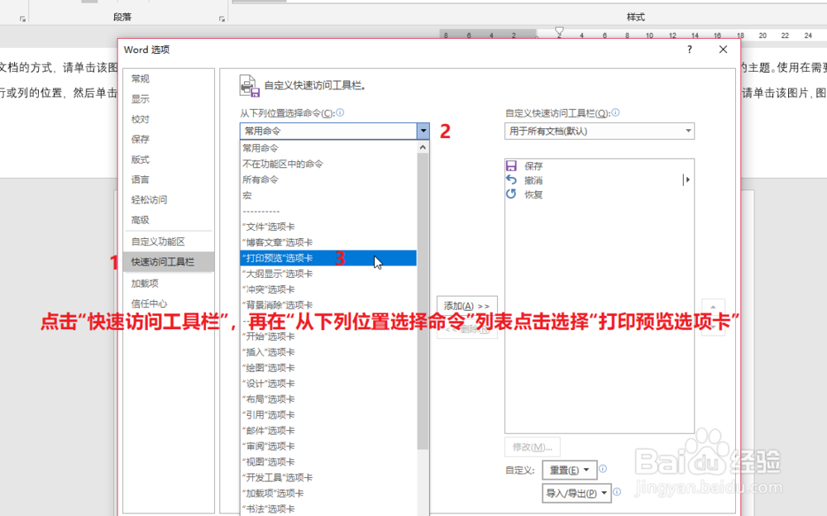Pick “插入”选项卡 from the list
This screenshot has width=827, height=516.
pyautogui.click(x=328, y=352)
